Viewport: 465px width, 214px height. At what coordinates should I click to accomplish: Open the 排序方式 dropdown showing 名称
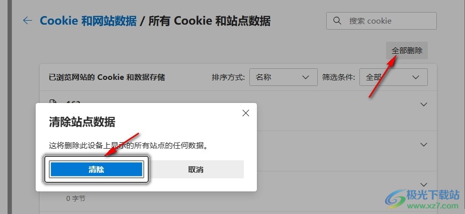(284, 77)
